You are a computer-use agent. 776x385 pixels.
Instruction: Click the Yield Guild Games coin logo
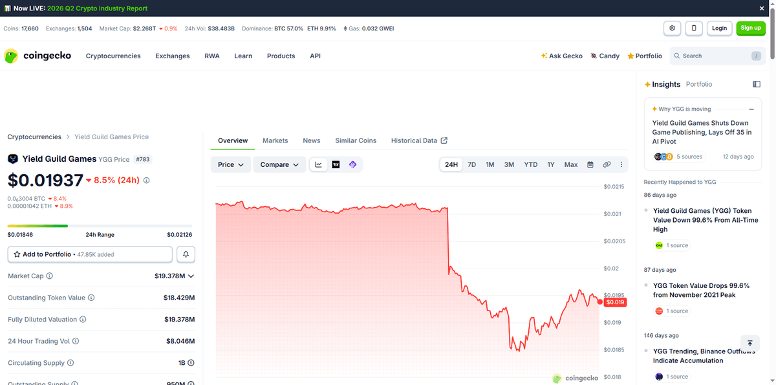(13, 159)
